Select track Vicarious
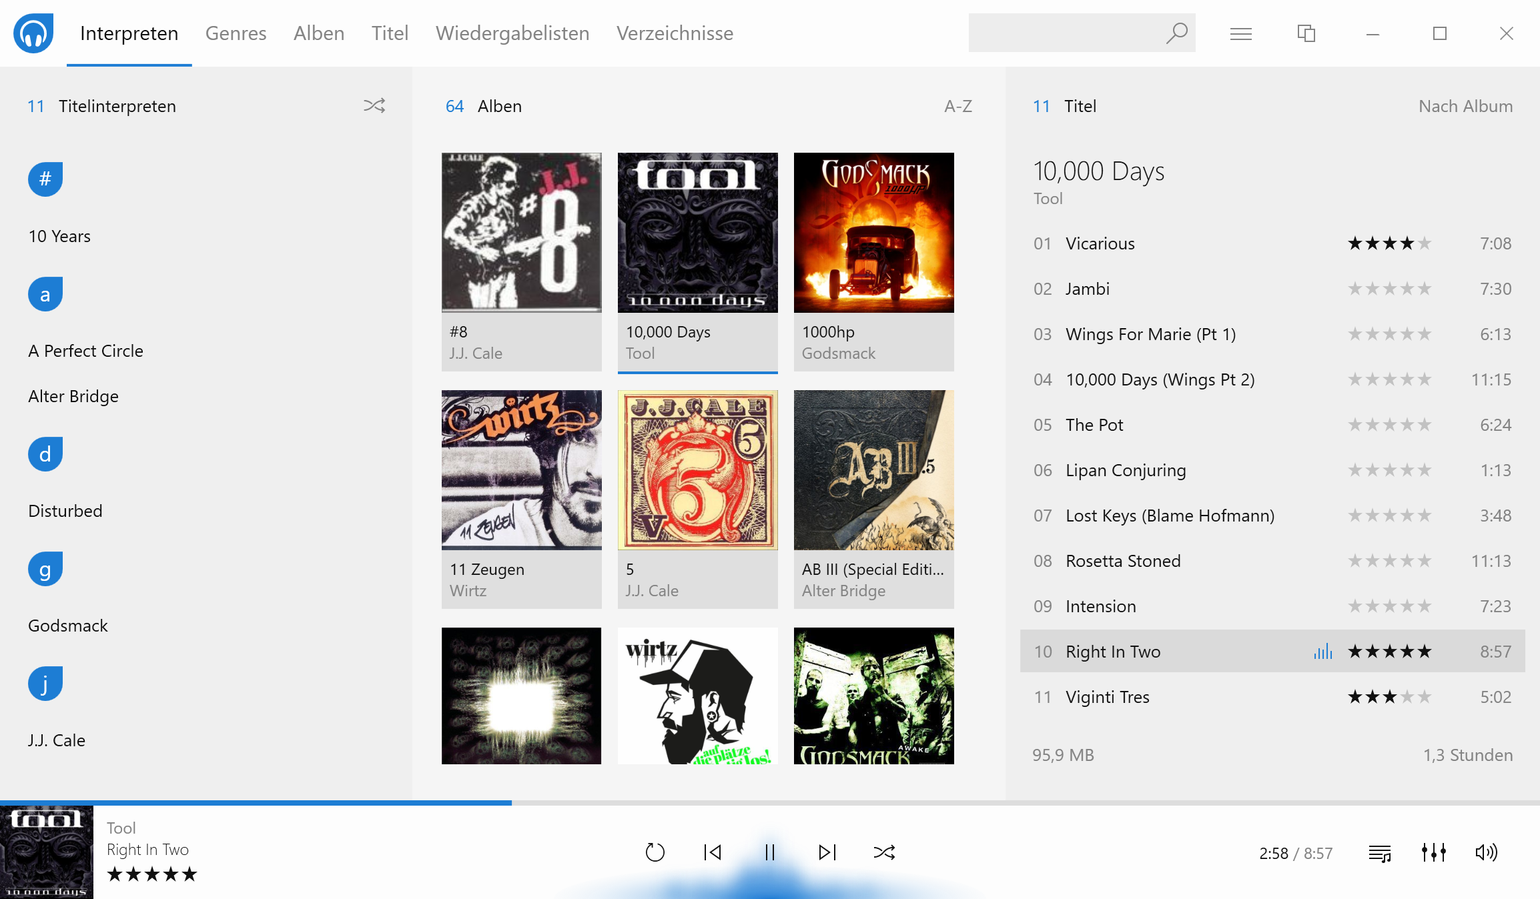Screen dimensions: 1540x899 click(1272, 243)
